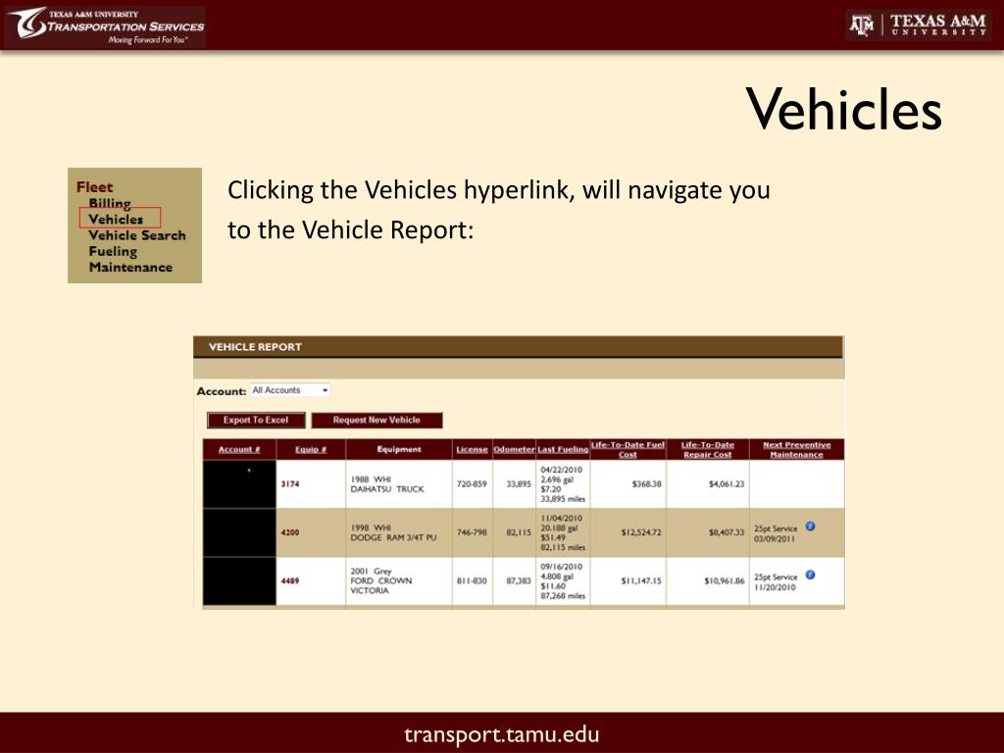Open info icon for 03/09/2011 25pt Service
Screen dimensions: 1004x753
(x=810, y=527)
